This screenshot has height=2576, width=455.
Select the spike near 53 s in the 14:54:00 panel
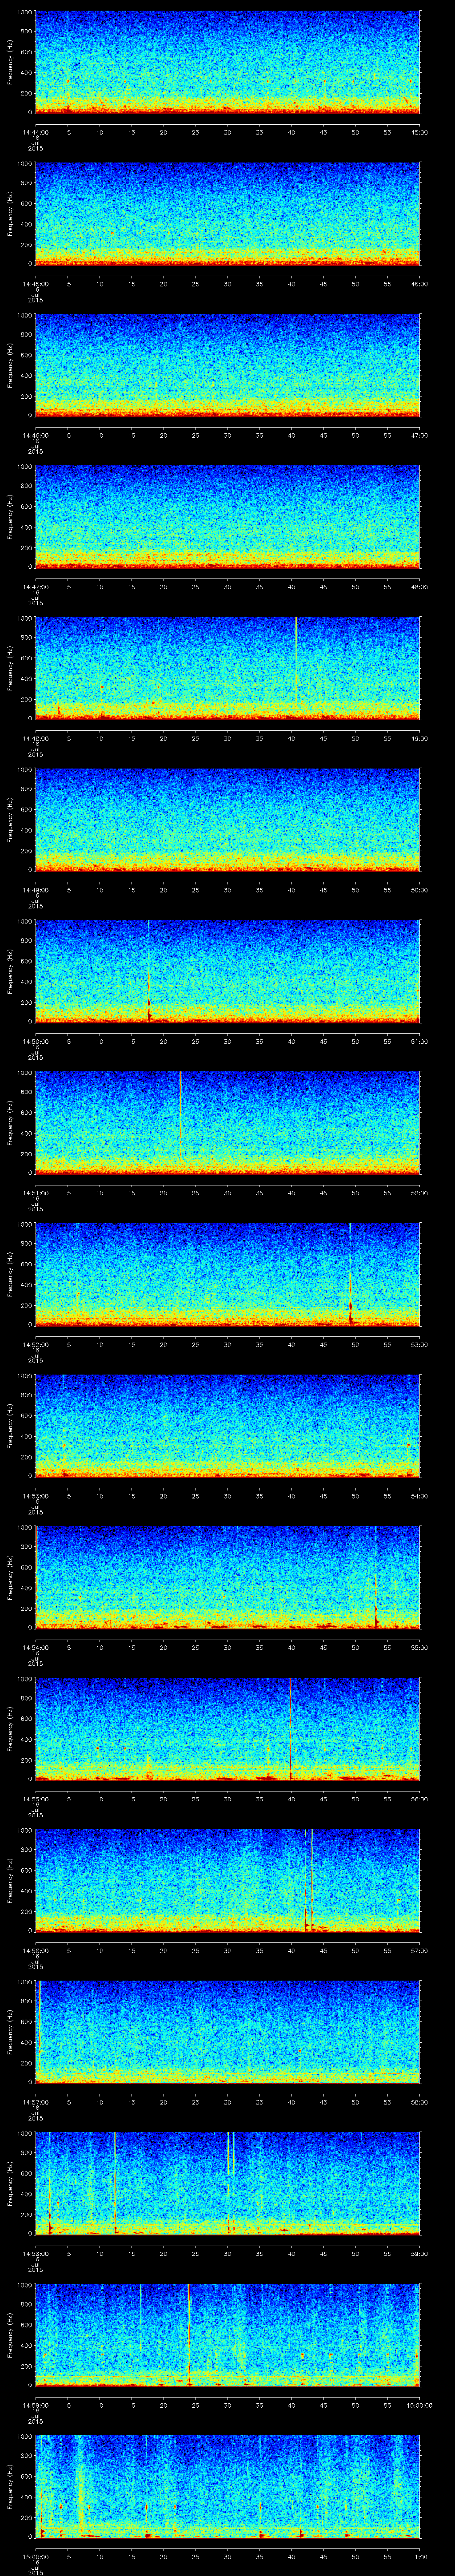(x=376, y=1576)
